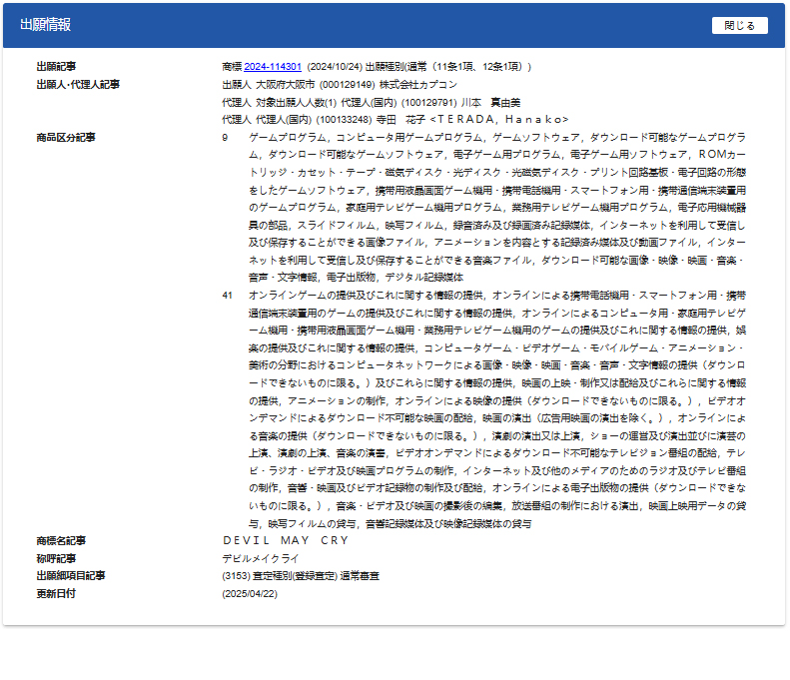Select the 称呼記事 label
Screen dimensions: 790x680
click(56, 558)
